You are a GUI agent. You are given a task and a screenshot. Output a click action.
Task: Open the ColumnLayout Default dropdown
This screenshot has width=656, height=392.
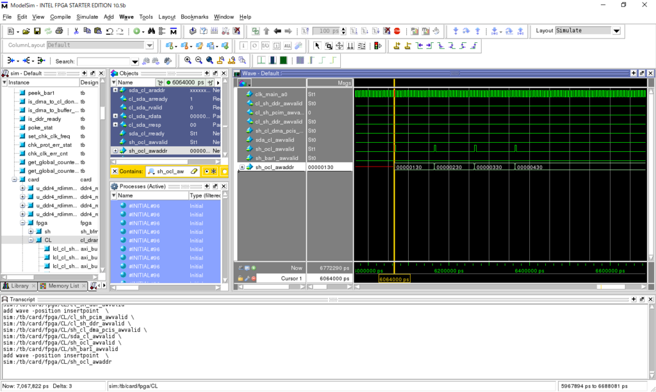click(149, 45)
